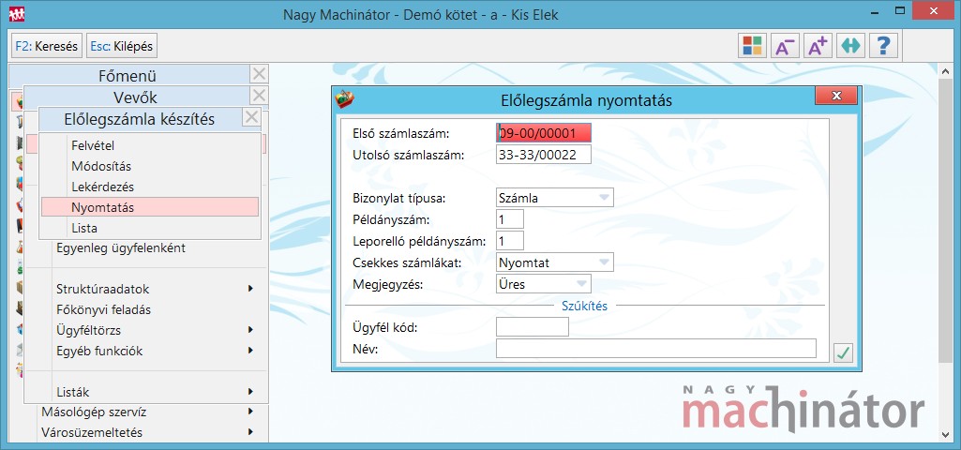
Task: Click main window vertical scrollbar up arrow
Action: click(x=946, y=70)
